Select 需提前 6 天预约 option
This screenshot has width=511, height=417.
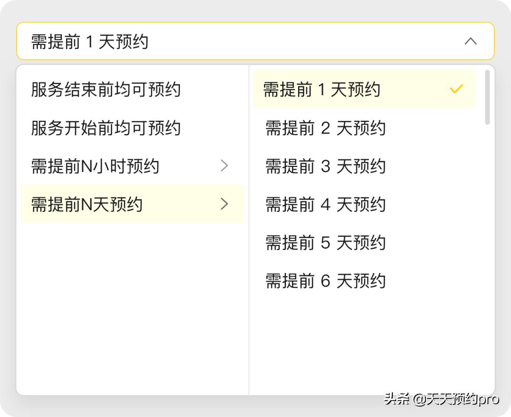pos(325,281)
